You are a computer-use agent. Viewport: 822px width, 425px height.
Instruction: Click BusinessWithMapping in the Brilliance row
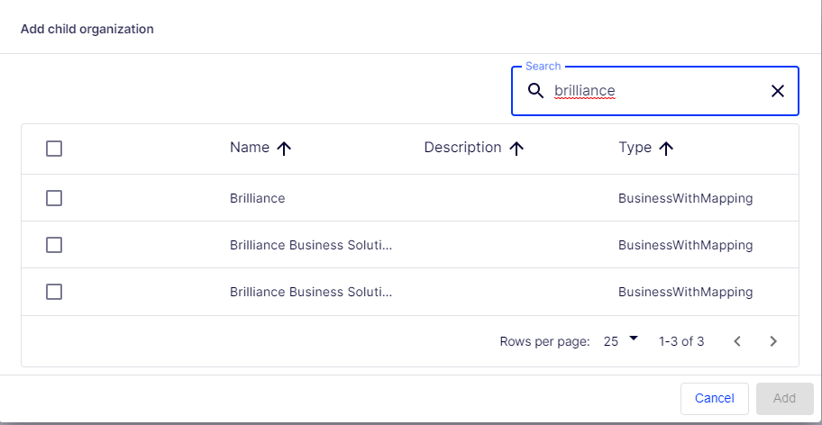(x=685, y=198)
